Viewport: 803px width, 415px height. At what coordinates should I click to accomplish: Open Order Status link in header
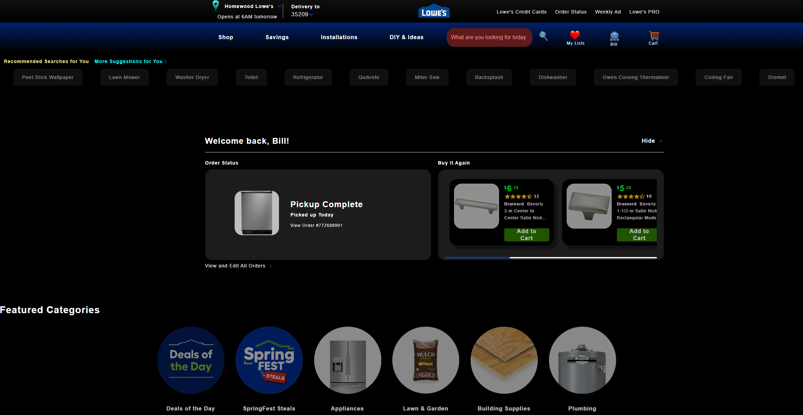571,12
